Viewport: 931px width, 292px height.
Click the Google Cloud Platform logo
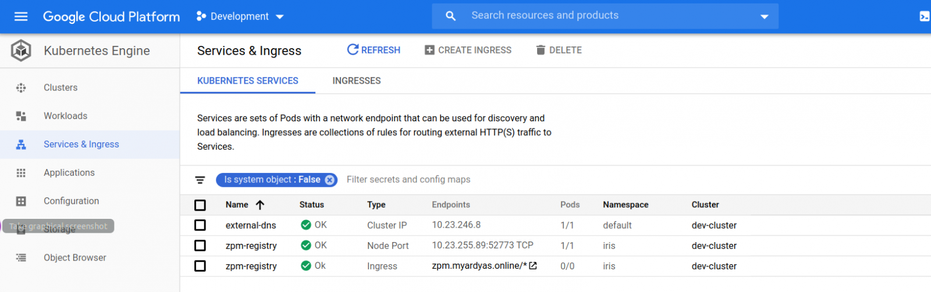111,17
